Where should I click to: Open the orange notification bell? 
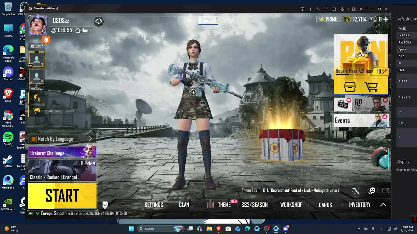coord(46,40)
